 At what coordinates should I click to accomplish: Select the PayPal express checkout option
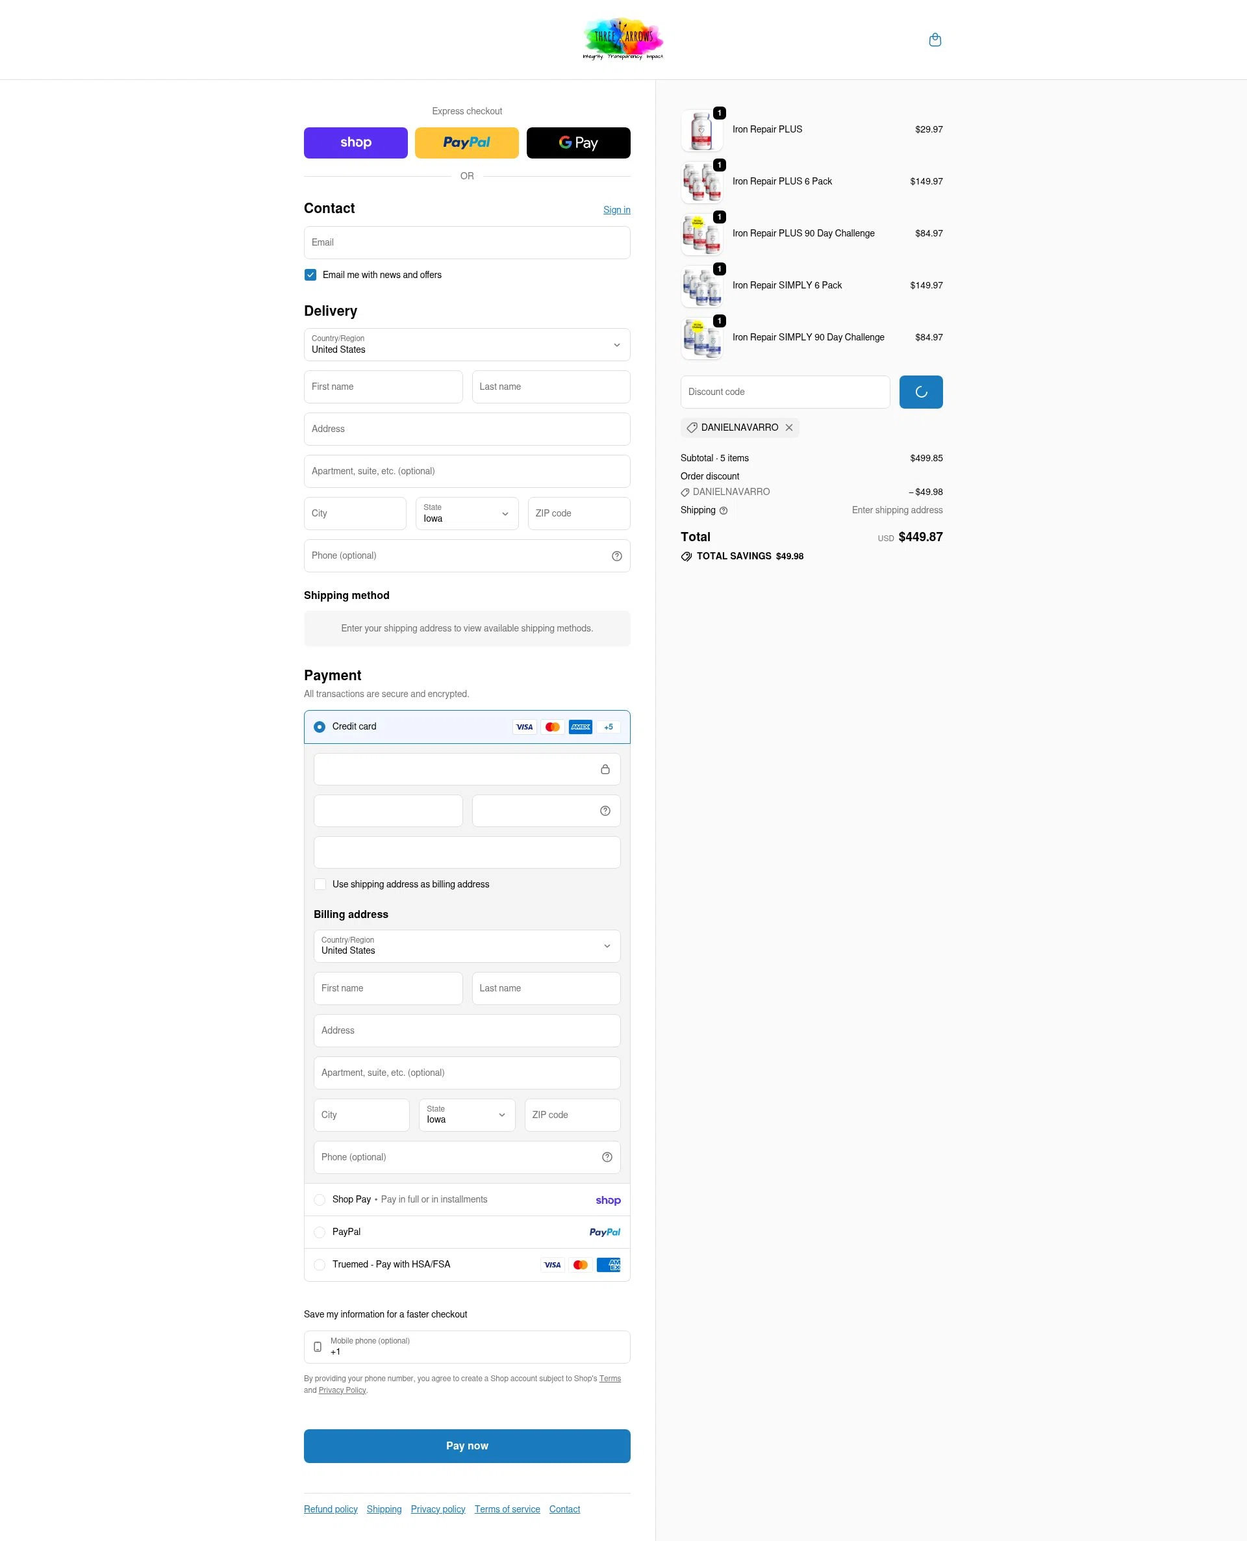[467, 142]
